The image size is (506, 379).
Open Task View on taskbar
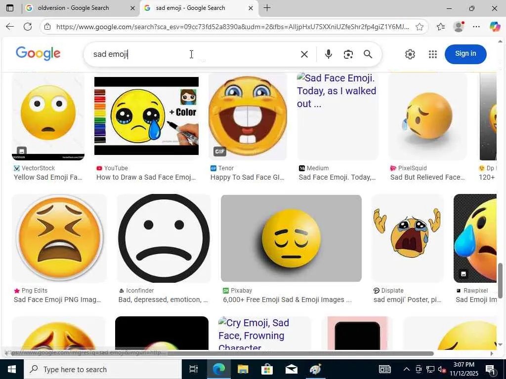pyautogui.click(x=194, y=369)
